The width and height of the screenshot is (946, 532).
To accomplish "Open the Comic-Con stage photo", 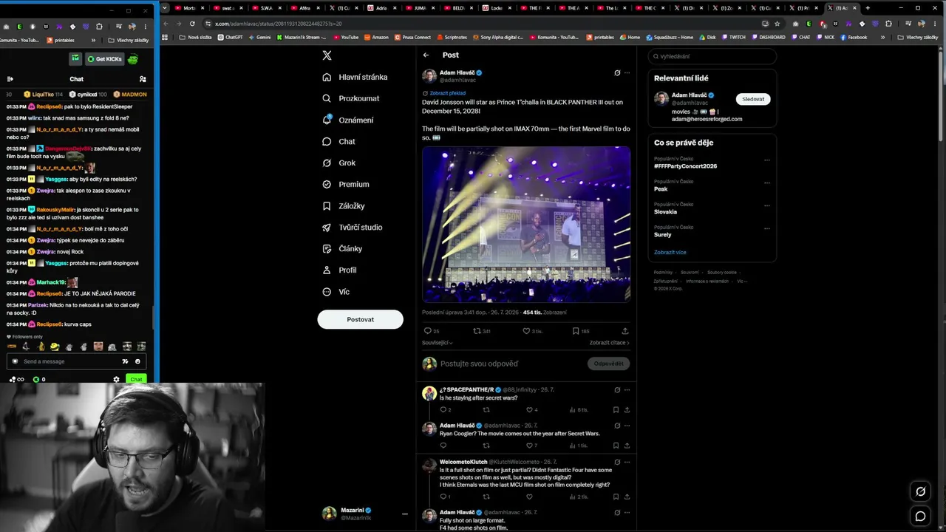I will tap(526, 225).
